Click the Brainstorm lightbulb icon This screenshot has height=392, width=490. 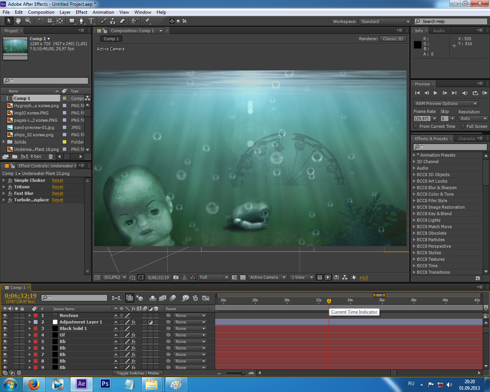(185, 297)
